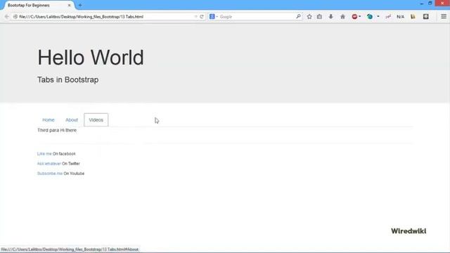The height and width of the screenshot is (253, 450).
Task: Click the Subscribe me link
Action: (x=50, y=174)
